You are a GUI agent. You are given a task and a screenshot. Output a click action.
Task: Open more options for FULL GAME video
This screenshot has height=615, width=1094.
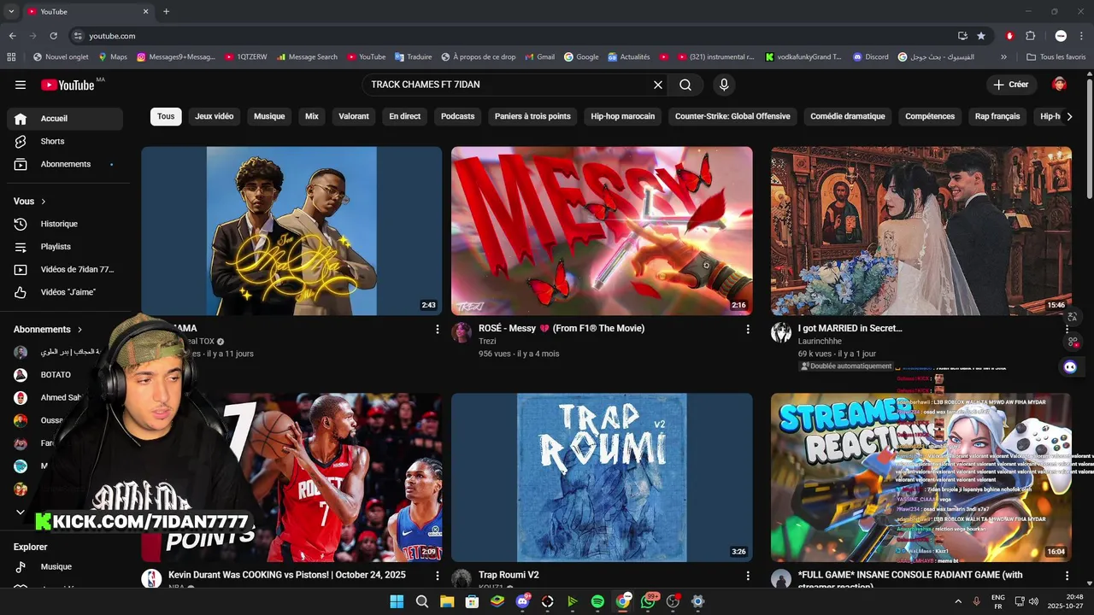1067,576
